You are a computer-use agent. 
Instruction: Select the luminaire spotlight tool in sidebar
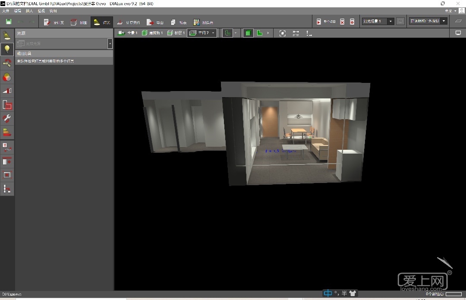point(7,35)
